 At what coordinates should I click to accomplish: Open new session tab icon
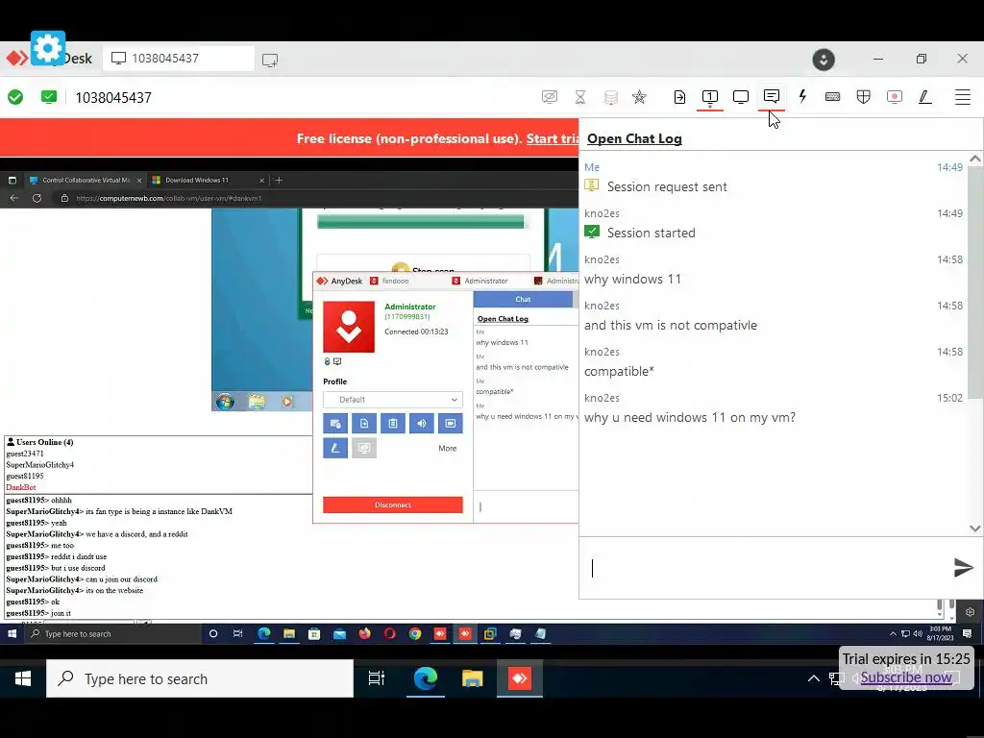pyautogui.click(x=270, y=61)
